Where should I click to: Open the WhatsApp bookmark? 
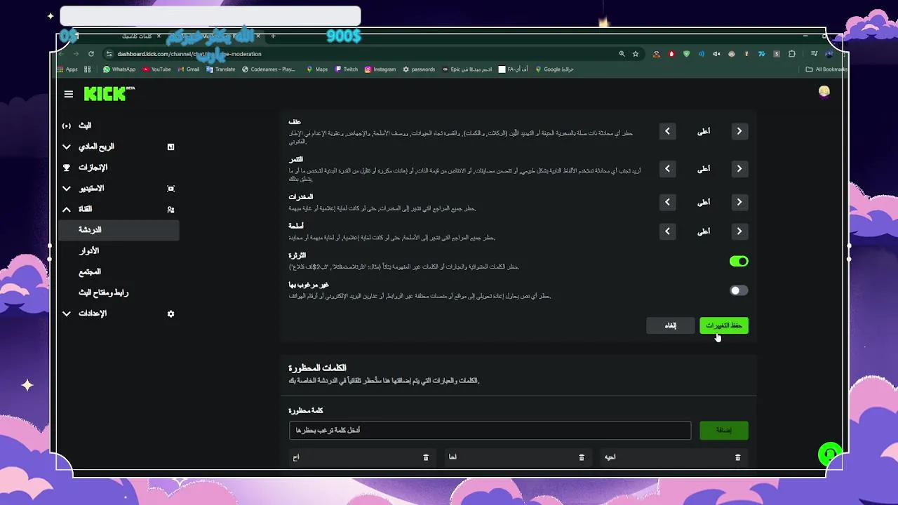coord(119,69)
